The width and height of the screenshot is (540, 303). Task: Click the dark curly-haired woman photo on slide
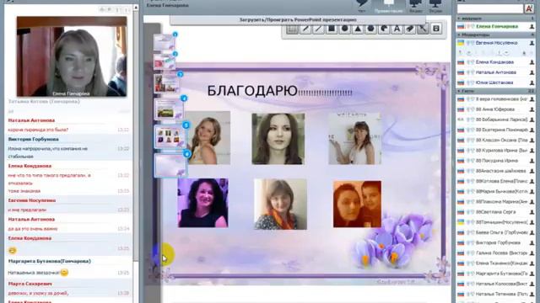click(202, 203)
